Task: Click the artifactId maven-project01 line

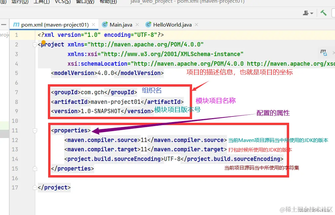Action: tap(117, 102)
